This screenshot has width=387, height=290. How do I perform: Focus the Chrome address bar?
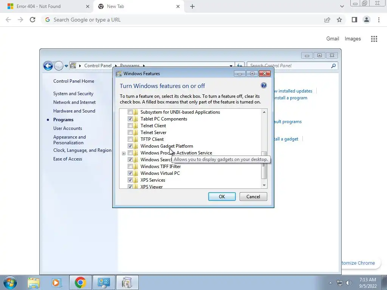(x=183, y=20)
